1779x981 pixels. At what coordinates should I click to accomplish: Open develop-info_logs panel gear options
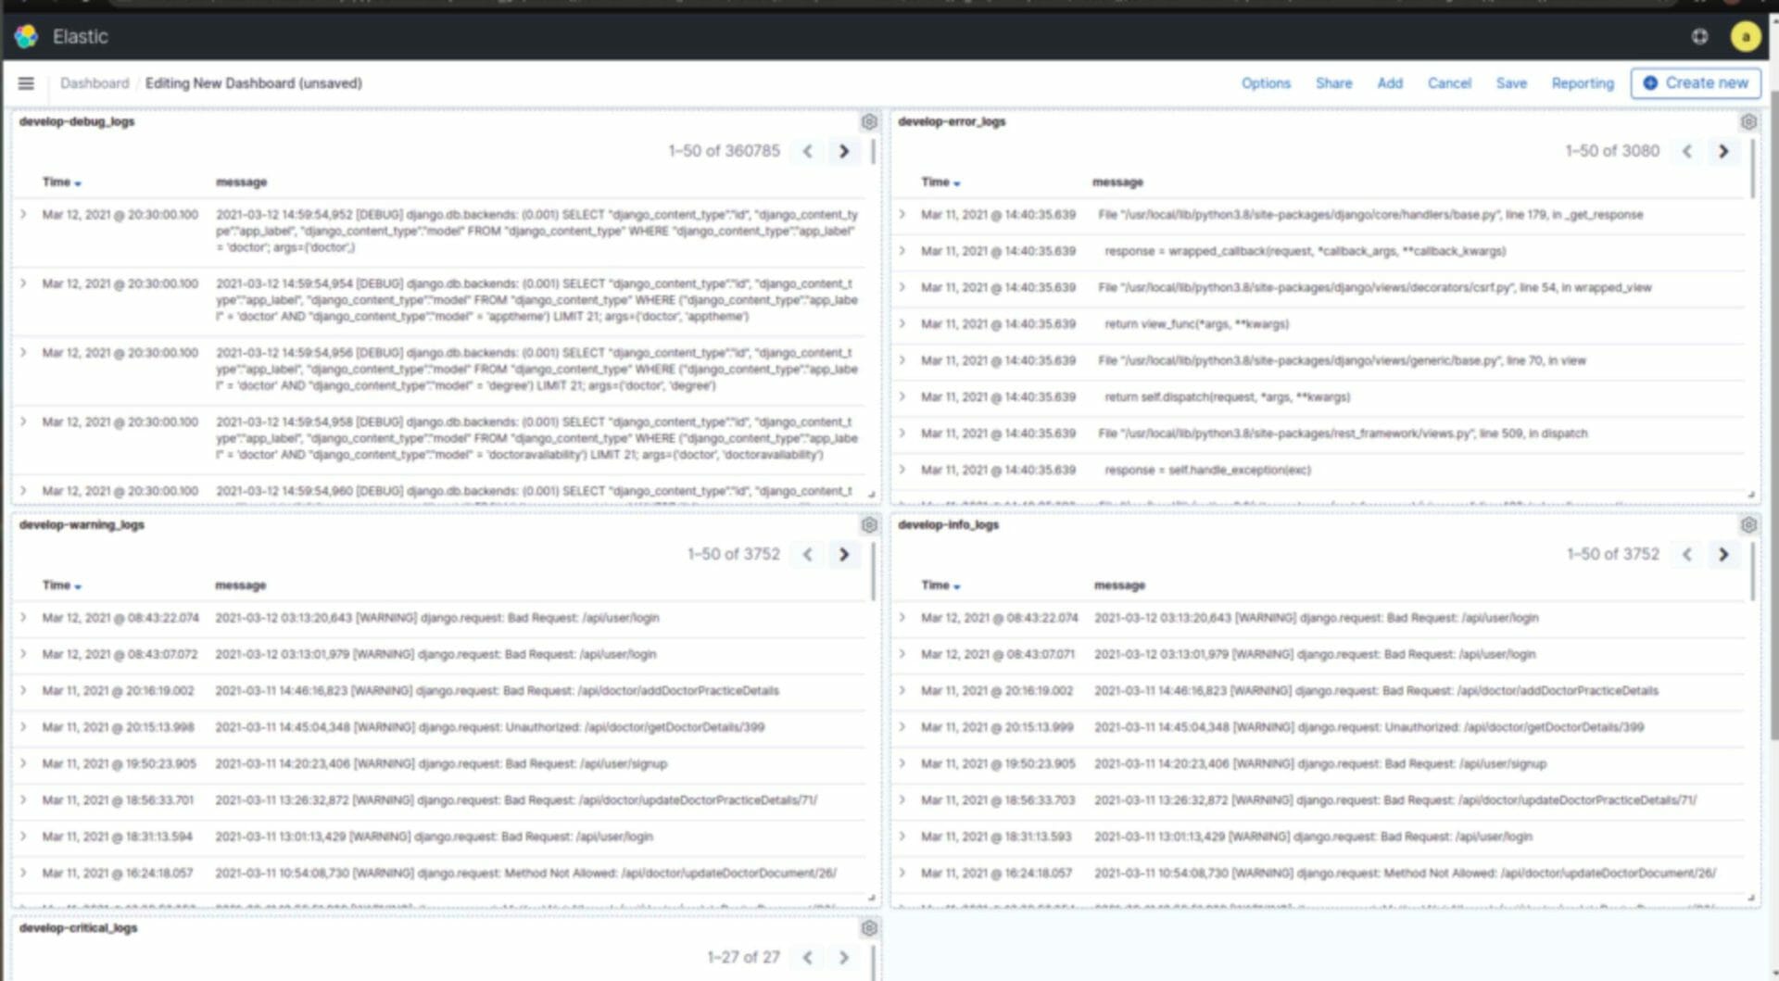point(1748,525)
